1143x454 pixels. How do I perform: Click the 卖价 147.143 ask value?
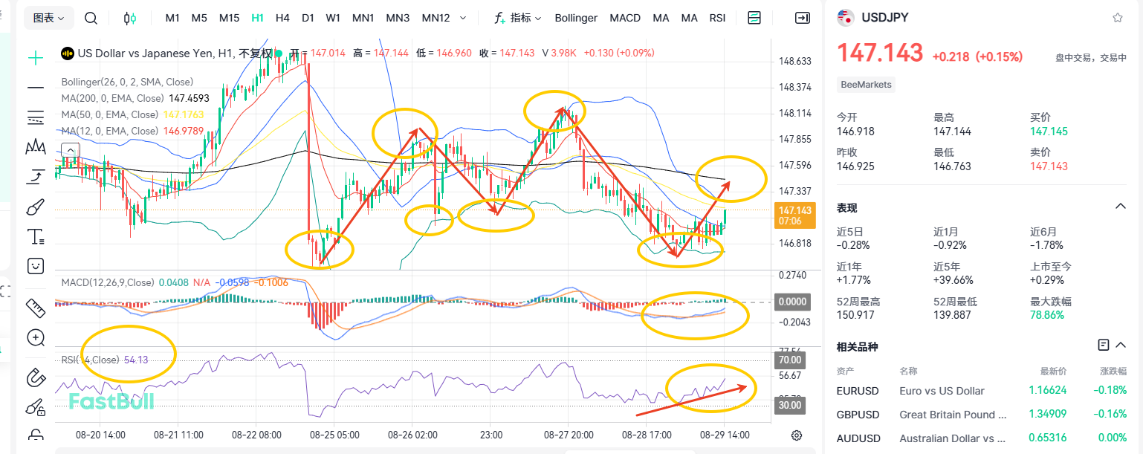(x=1049, y=166)
